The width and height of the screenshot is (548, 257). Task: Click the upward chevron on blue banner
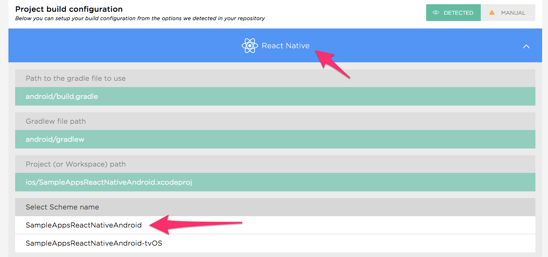tap(526, 46)
